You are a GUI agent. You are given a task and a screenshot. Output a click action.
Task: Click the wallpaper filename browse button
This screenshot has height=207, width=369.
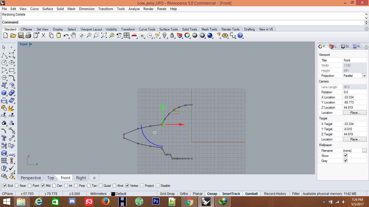[x=364, y=151]
